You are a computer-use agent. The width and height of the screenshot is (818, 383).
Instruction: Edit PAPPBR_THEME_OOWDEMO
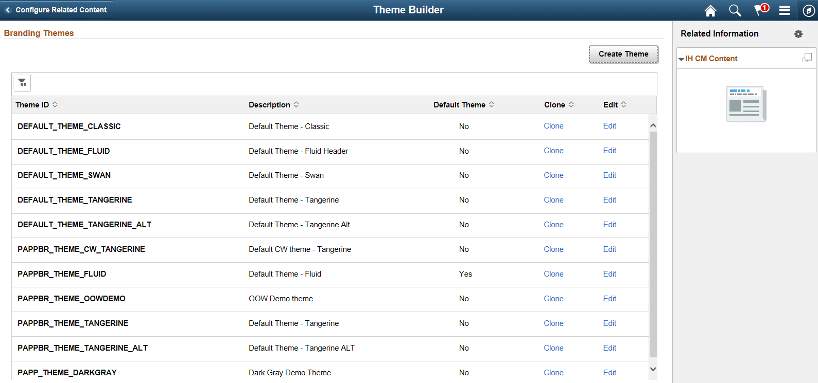tap(610, 299)
